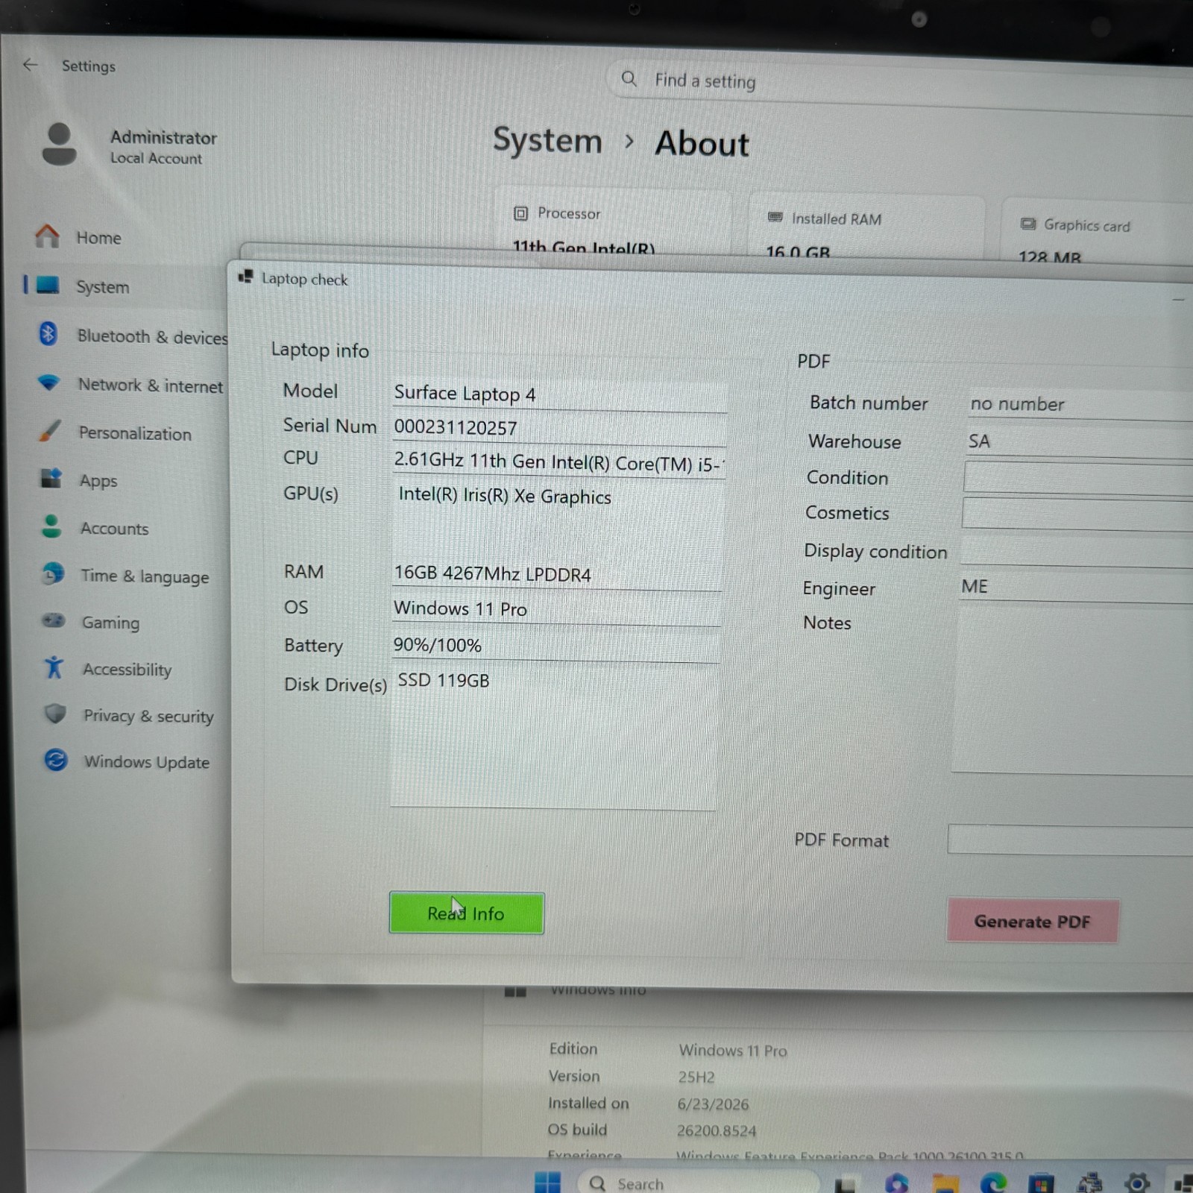Open the network devices app in taskbar
Screen dimensions: 1193x1193
(x=1089, y=1183)
